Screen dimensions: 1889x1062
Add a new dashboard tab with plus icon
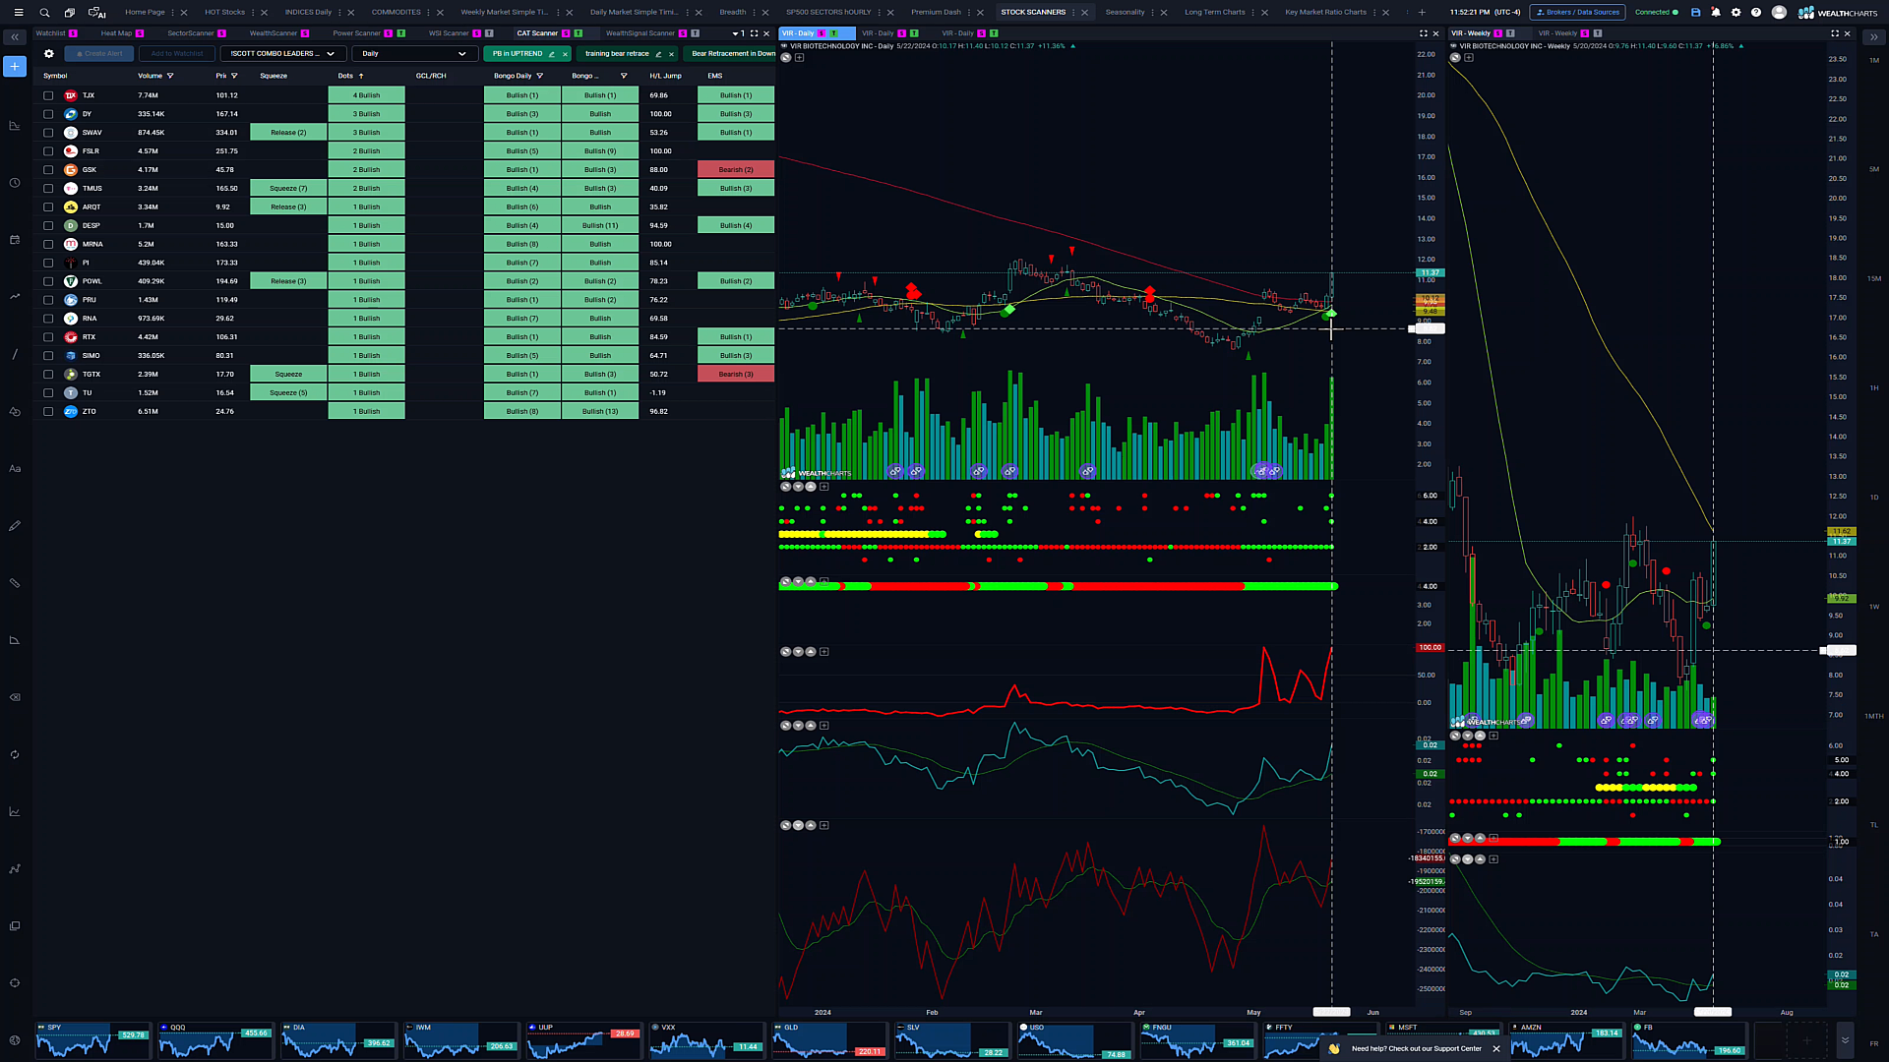pos(1422,12)
